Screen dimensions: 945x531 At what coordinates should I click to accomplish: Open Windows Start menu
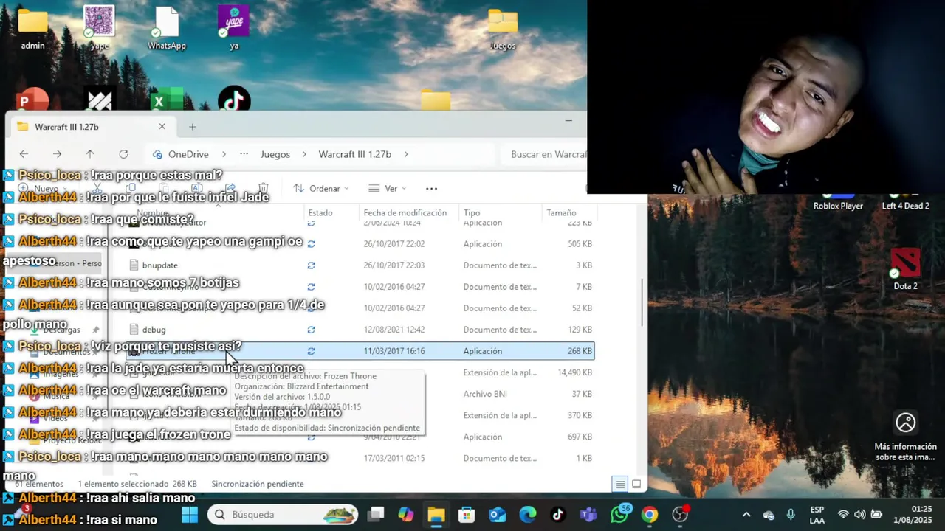(x=190, y=514)
